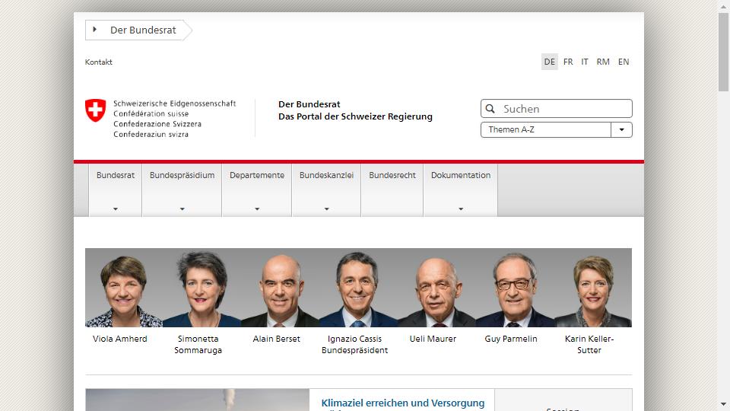This screenshot has width=730, height=411.
Task: Expand the arrow under Bundespräsidium
Action: point(182,209)
